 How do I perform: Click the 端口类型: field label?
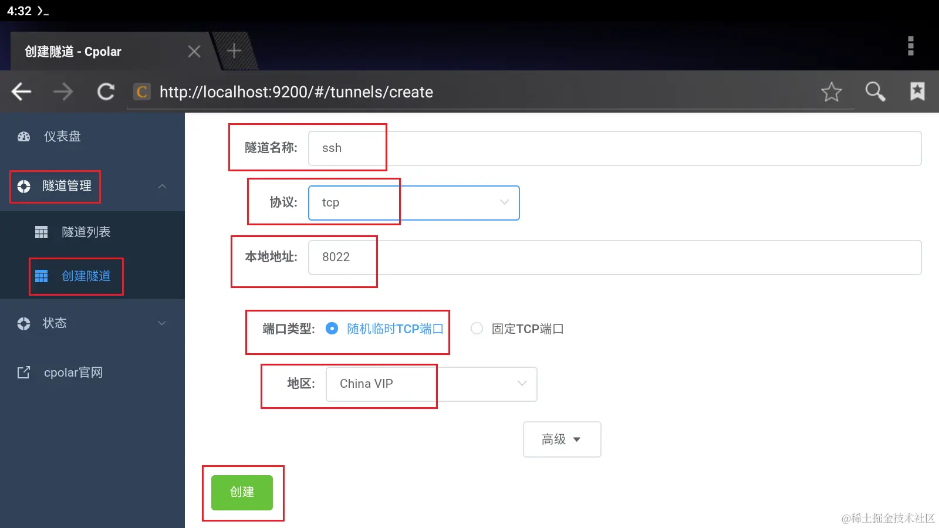(x=289, y=329)
